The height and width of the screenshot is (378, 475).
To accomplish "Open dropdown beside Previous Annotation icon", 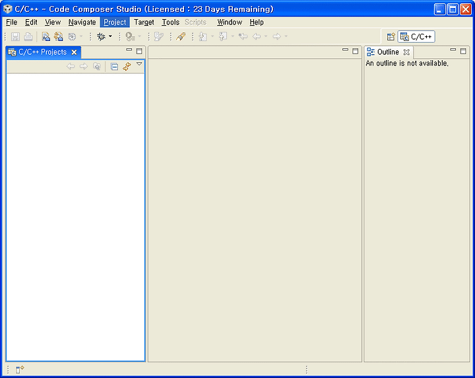I will pos(233,36).
